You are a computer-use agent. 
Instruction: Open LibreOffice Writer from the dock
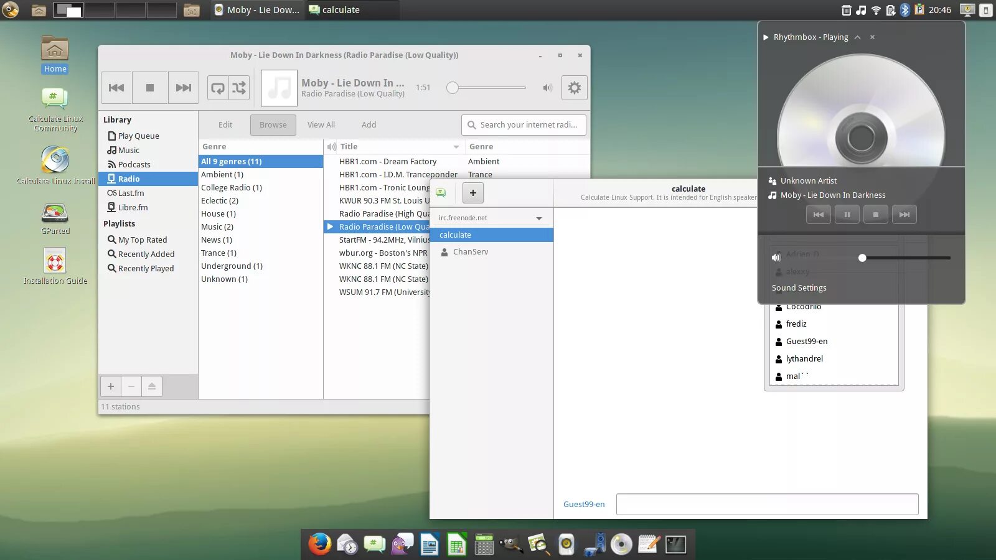click(x=430, y=544)
